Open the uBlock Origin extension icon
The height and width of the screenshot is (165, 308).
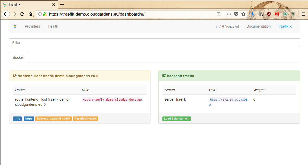click(269, 14)
